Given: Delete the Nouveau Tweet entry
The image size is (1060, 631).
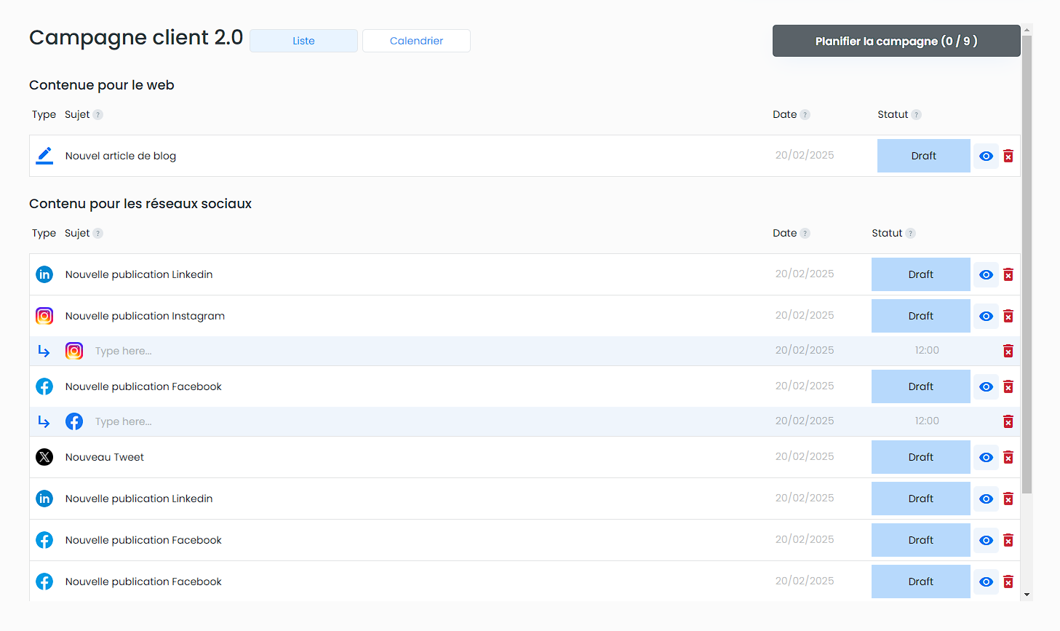Looking at the screenshot, I should 1008,458.
